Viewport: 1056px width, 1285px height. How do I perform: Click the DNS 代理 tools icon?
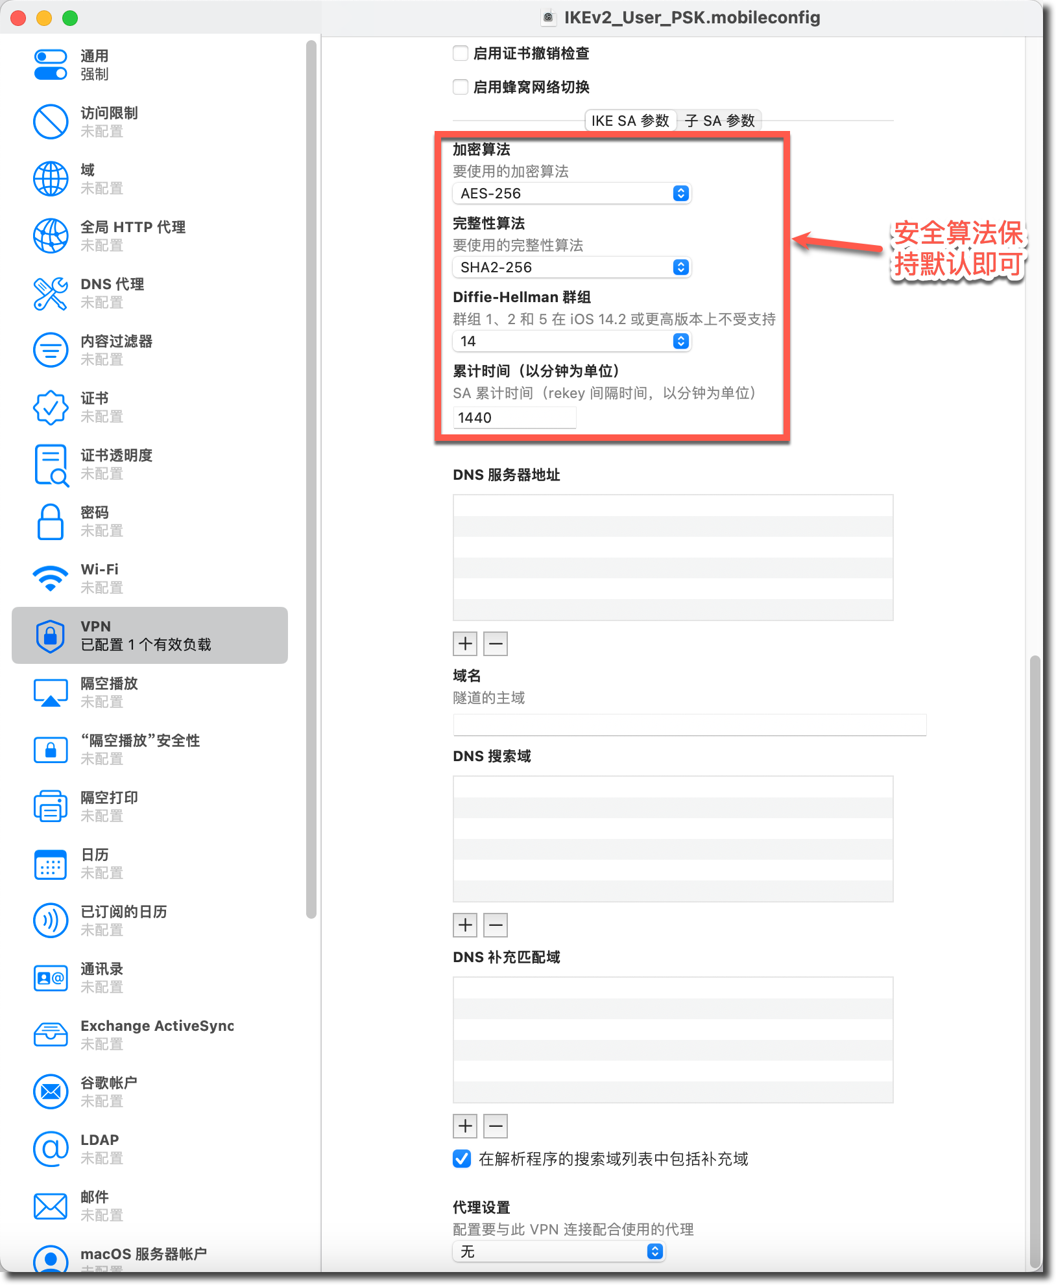tap(51, 293)
